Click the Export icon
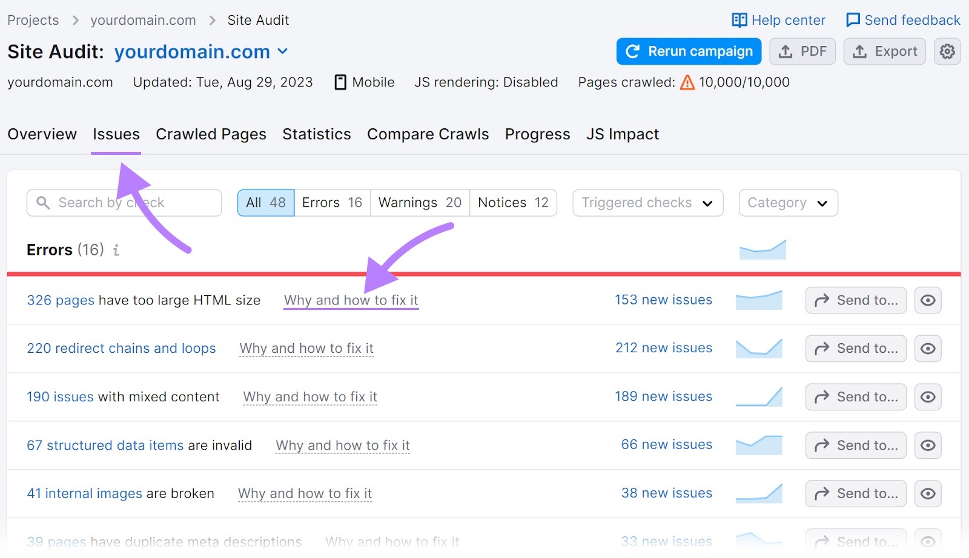The height and width of the screenshot is (558, 969). click(x=861, y=51)
